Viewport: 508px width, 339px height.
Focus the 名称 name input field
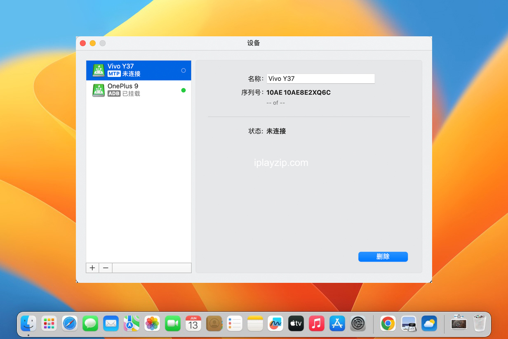[x=321, y=78]
